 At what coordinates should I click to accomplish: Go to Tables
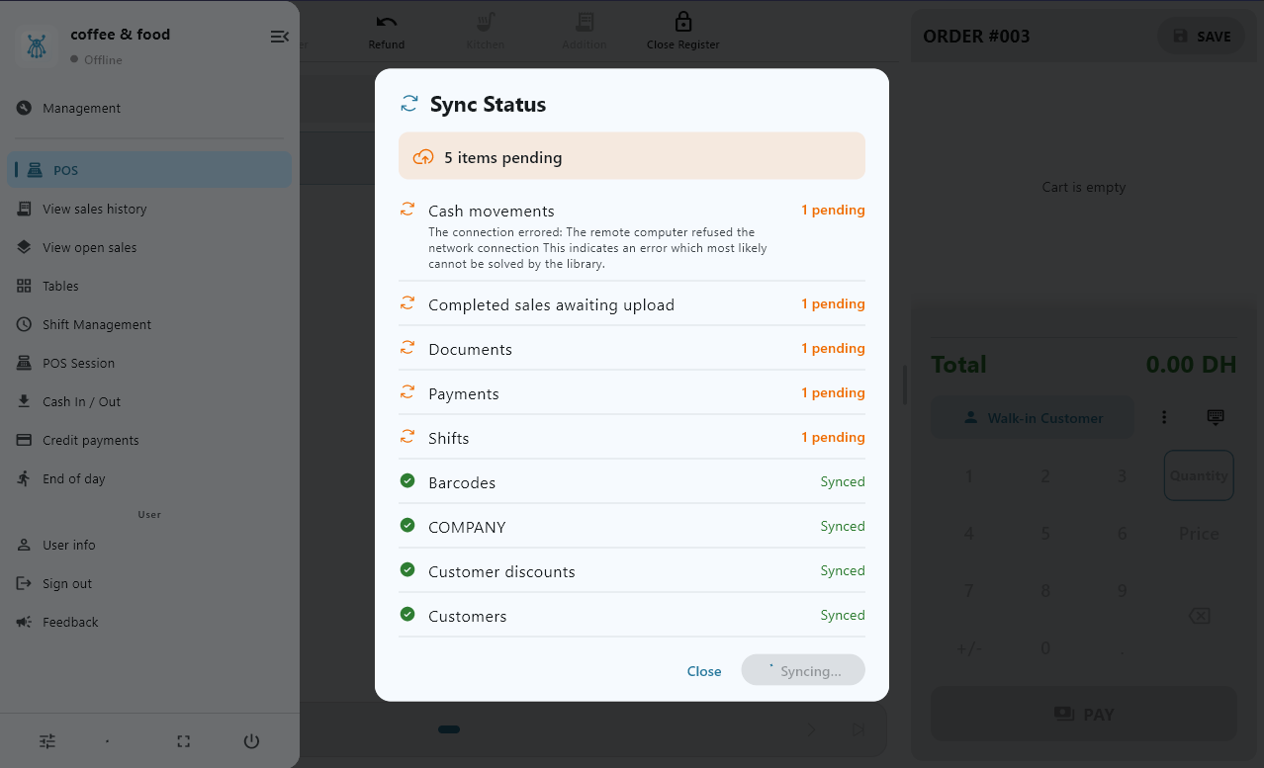pyautogui.click(x=149, y=286)
